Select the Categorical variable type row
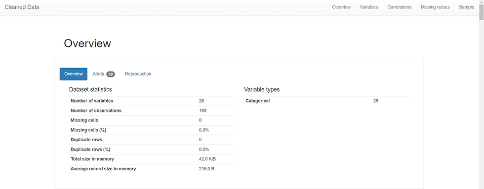Viewport: 484px width, 189px height. (x=326, y=101)
